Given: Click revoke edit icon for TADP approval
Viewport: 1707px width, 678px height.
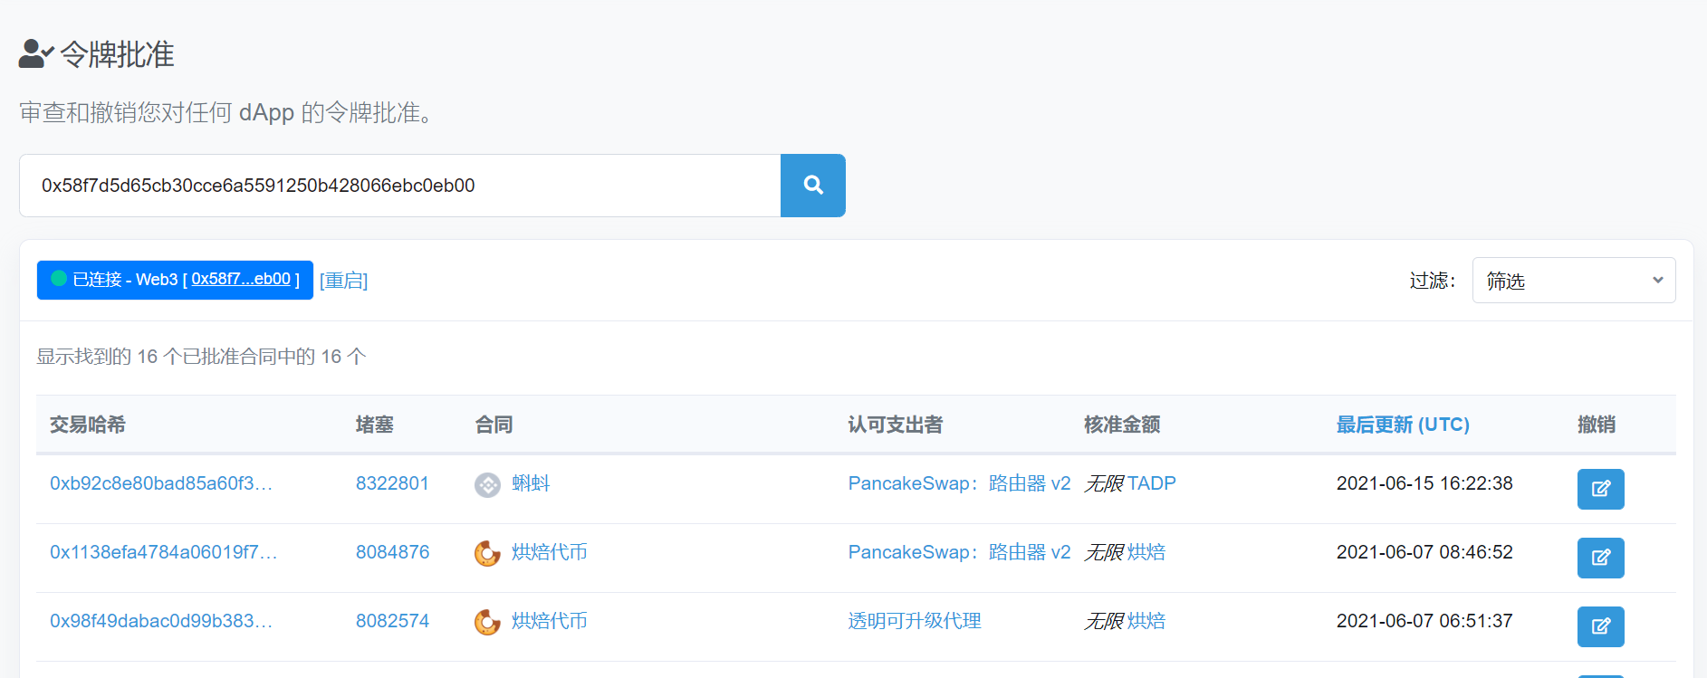Looking at the screenshot, I should click(x=1600, y=489).
